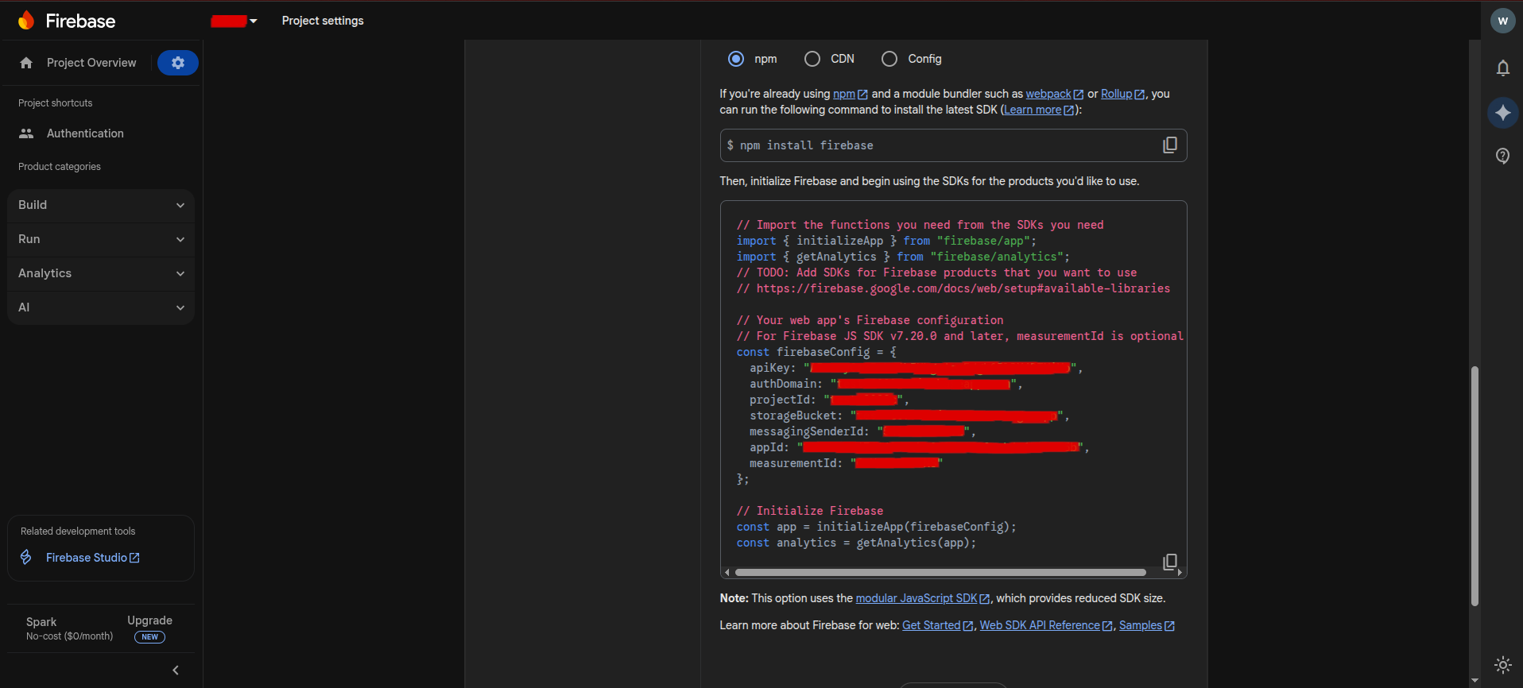
Task: Click the 'Project shortcuts' heading
Action: 56,103
